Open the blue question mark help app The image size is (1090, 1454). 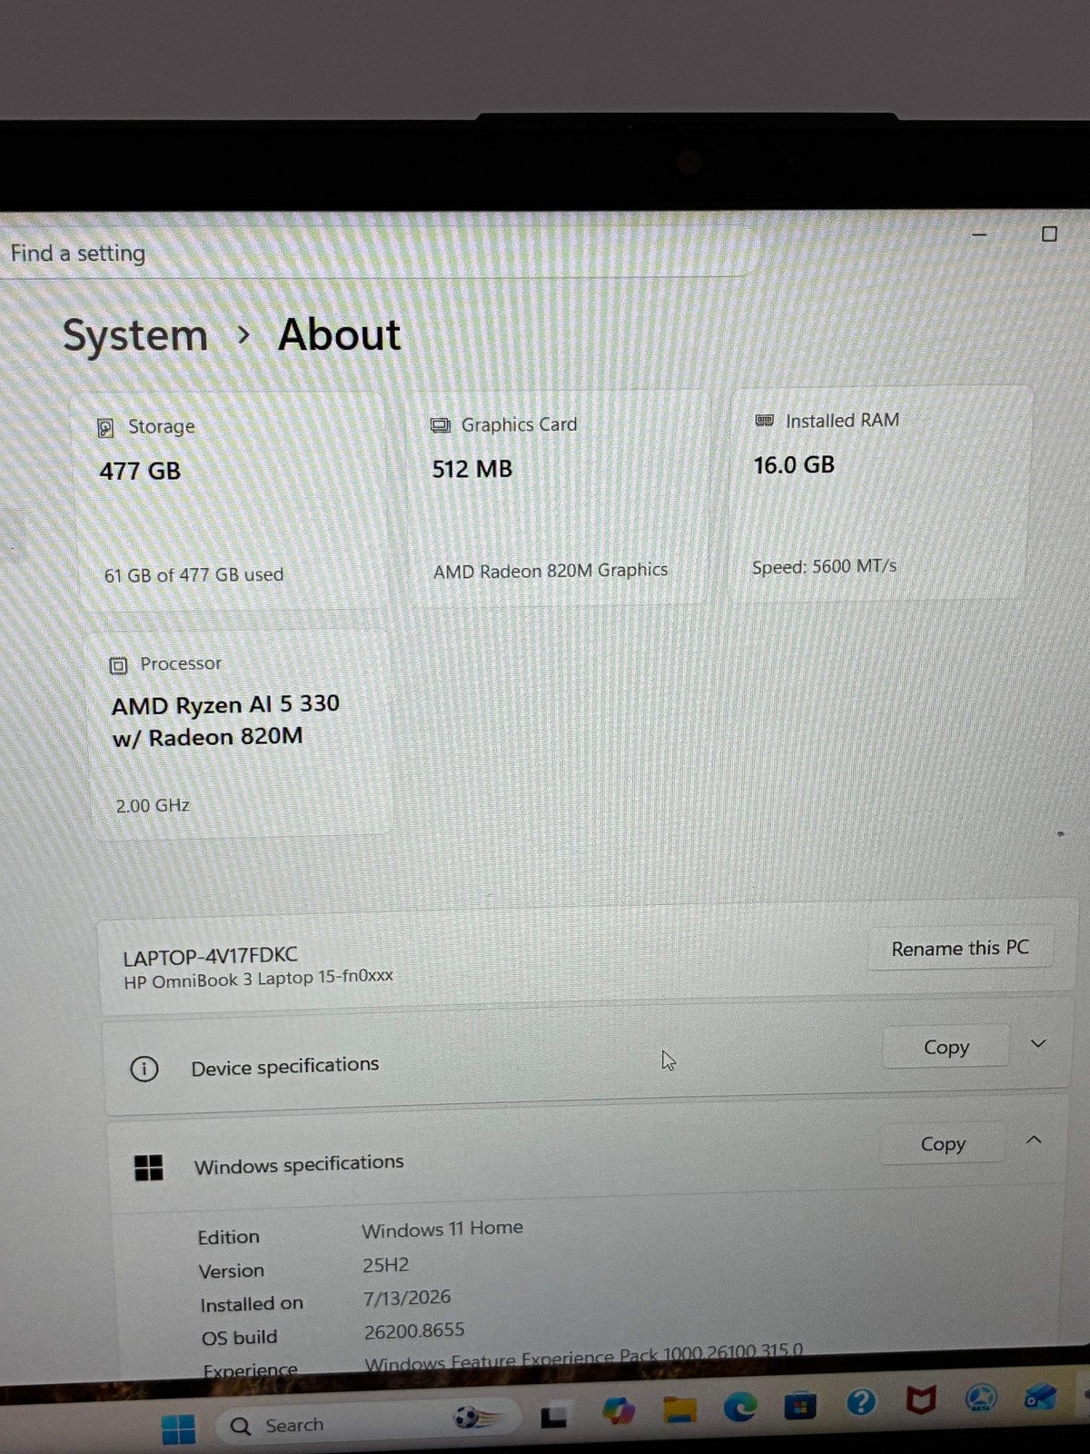(861, 1403)
